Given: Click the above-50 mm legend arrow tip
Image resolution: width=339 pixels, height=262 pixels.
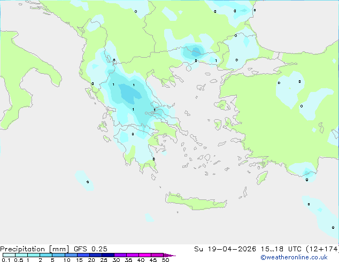Looking at the screenshot, I should [169, 255].
